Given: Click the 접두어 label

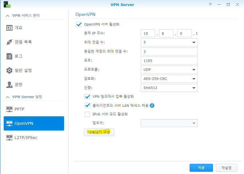Looking at the screenshot, I should tap(98, 123).
